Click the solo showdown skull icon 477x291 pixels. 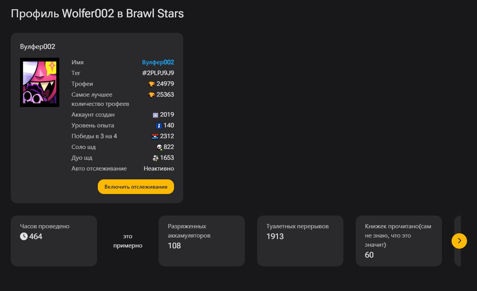pyautogui.click(x=159, y=147)
